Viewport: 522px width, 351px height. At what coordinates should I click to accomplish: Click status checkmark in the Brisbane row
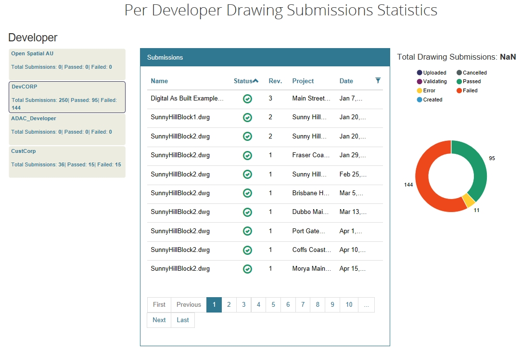pyautogui.click(x=247, y=193)
